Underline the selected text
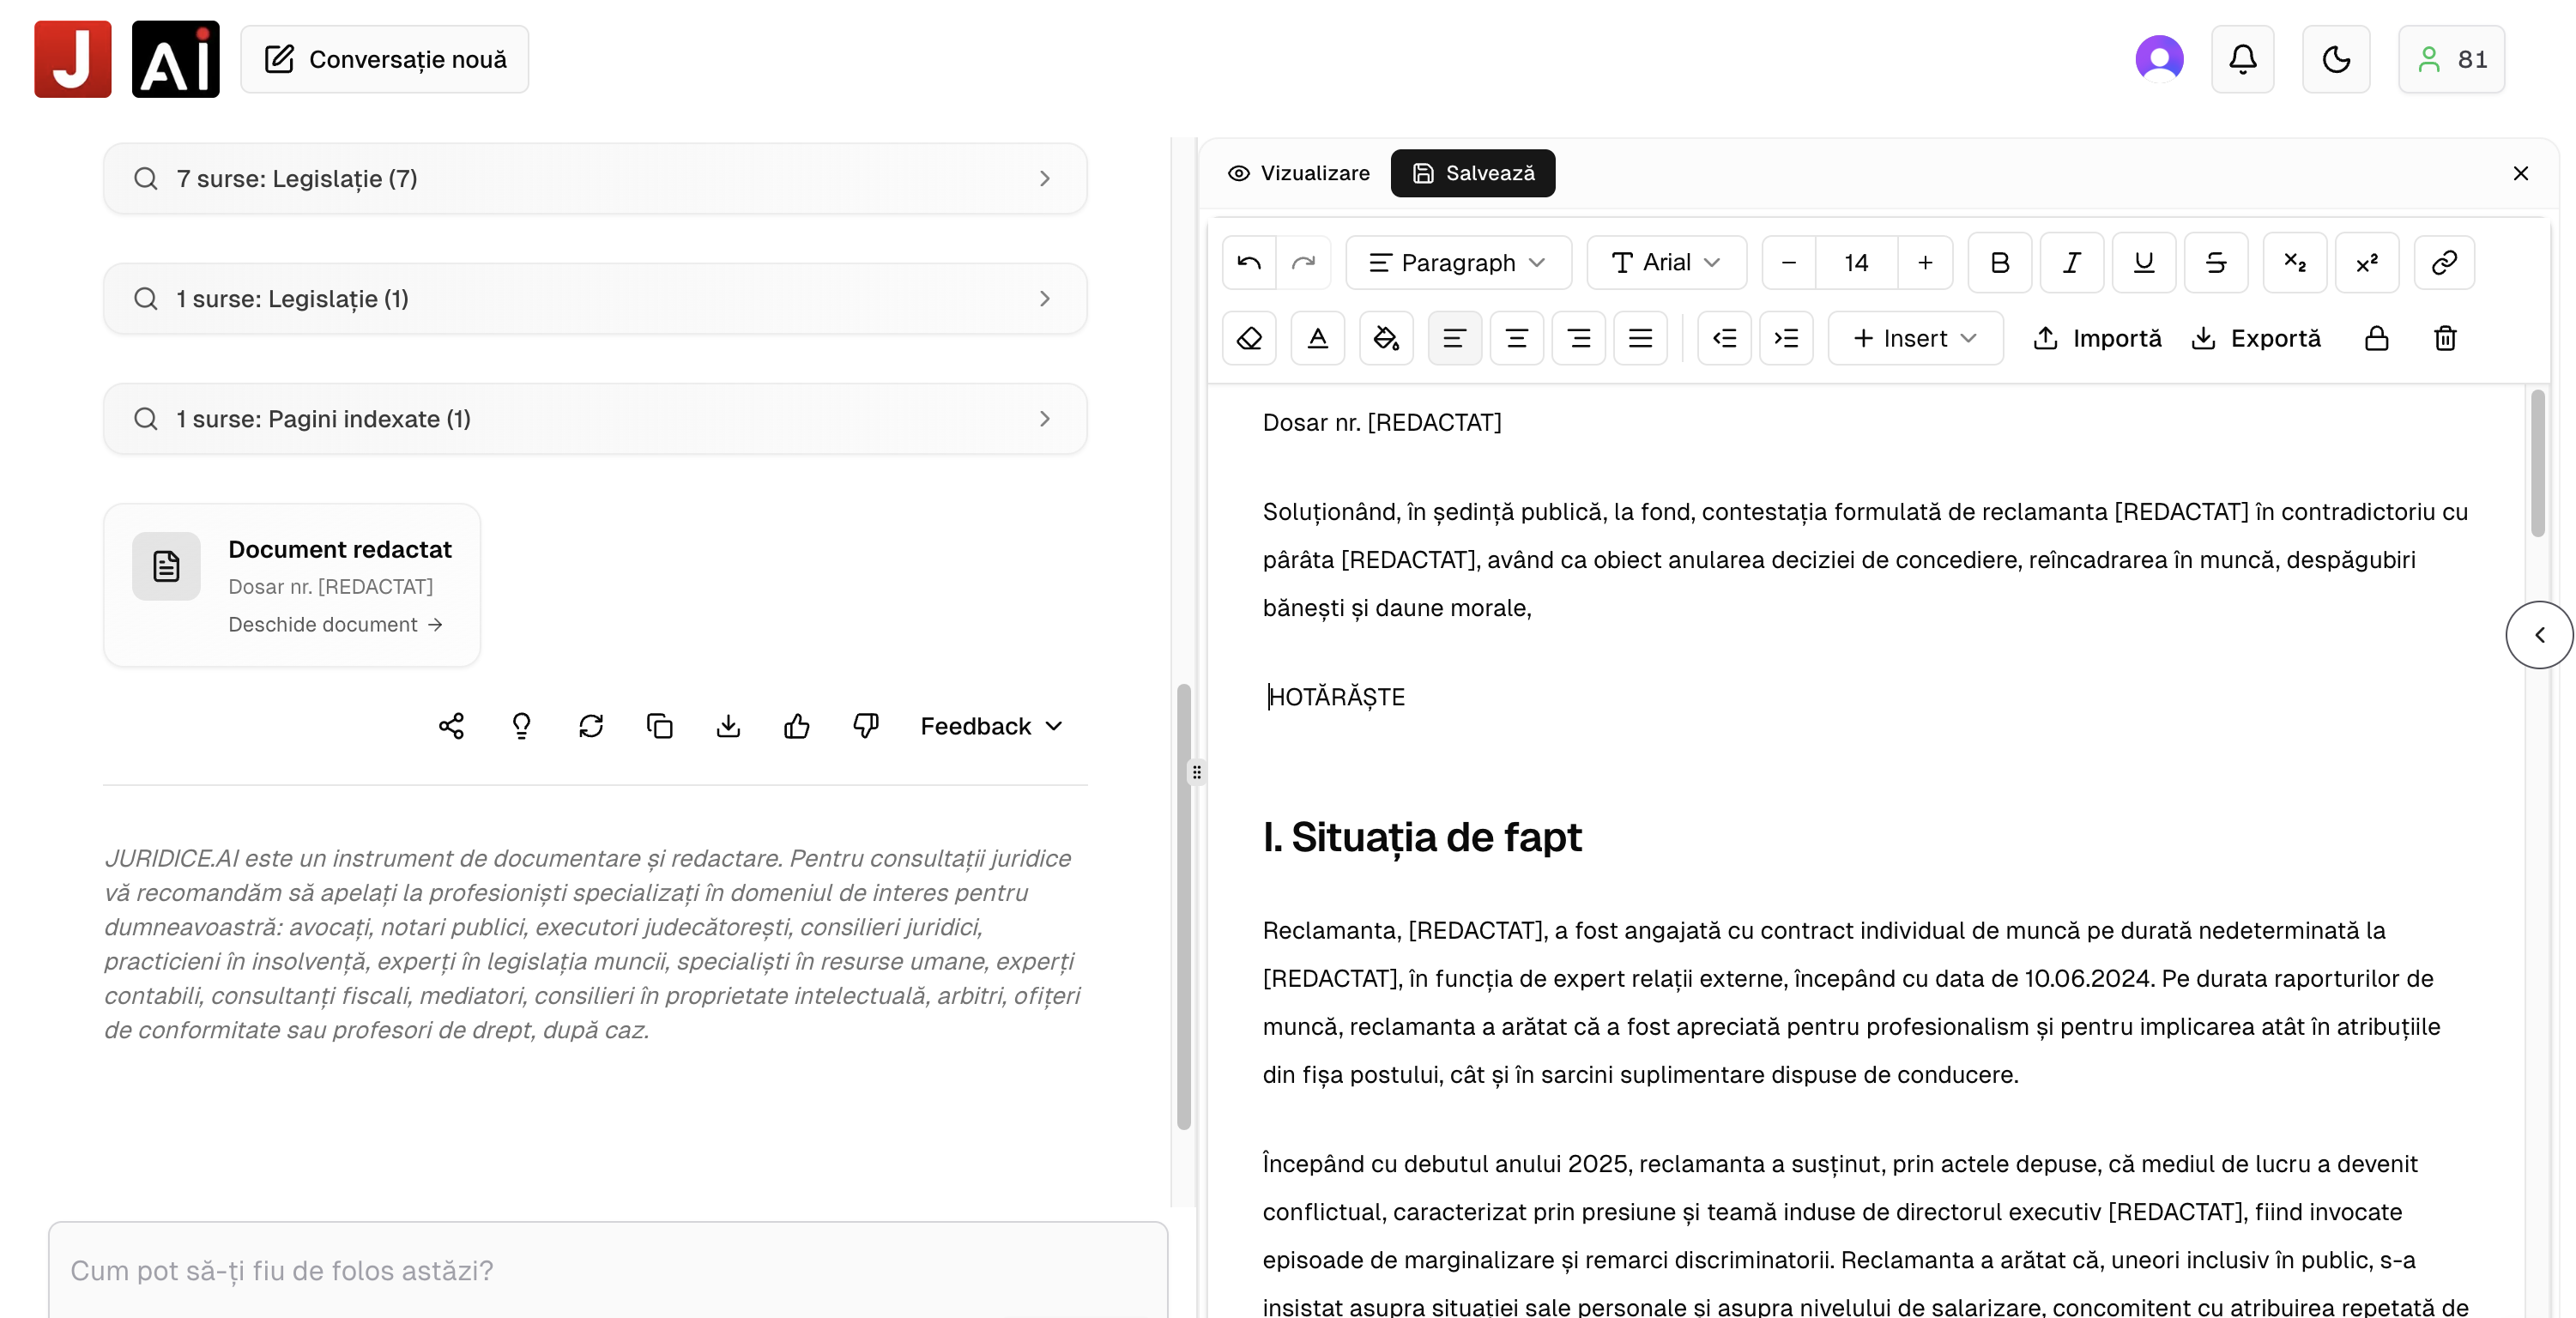Image resolution: width=2576 pixels, height=1318 pixels. pos(2143,262)
